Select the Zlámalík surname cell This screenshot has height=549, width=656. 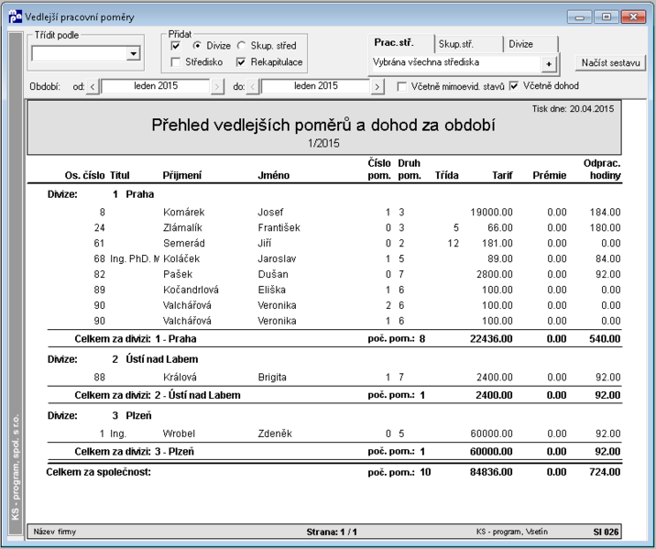(x=182, y=227)
